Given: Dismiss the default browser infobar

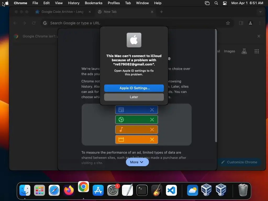Looking at the screenshot, I should pyautogui.click(x=259, y=36).
